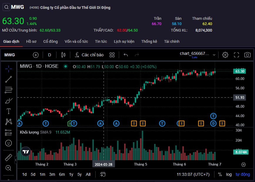255x182 pixels.
Task: Open Các chỉ báo indicators
Action: [x=89, y=55]
